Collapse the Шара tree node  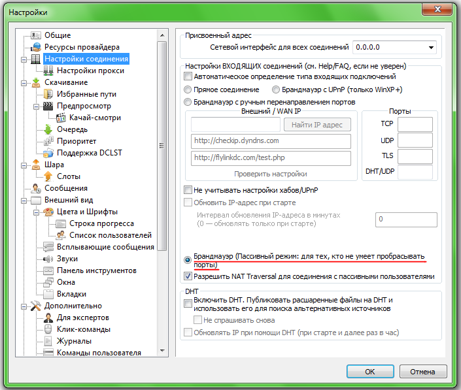click(25, 165)
